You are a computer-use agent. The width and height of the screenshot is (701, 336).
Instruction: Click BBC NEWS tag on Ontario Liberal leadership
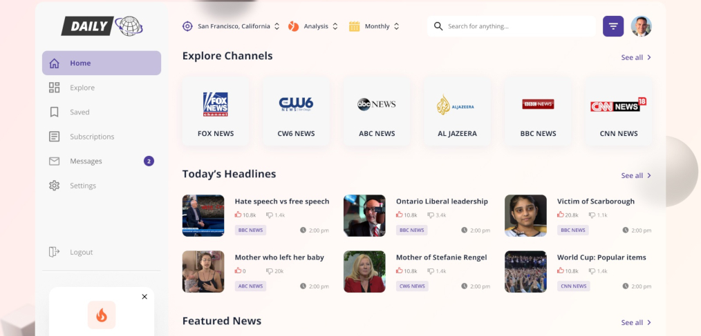click(x=411, y=230)
